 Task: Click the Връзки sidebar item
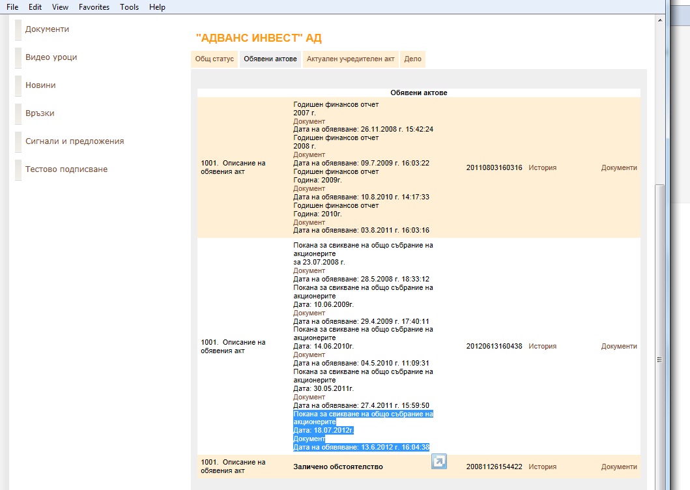(40, 113)
